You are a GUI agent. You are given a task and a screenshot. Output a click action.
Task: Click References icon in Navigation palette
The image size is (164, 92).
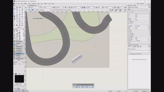click(140, 47)
